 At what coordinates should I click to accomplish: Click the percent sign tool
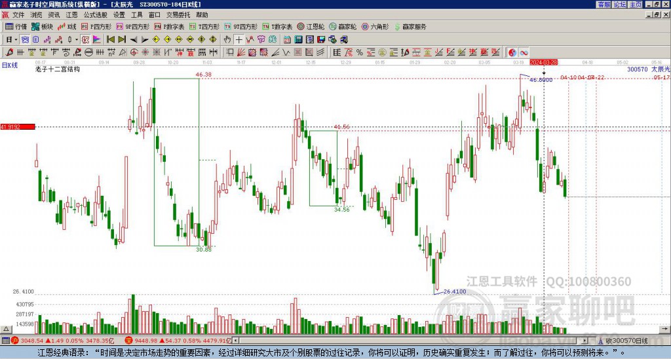[x=360, y=52]
